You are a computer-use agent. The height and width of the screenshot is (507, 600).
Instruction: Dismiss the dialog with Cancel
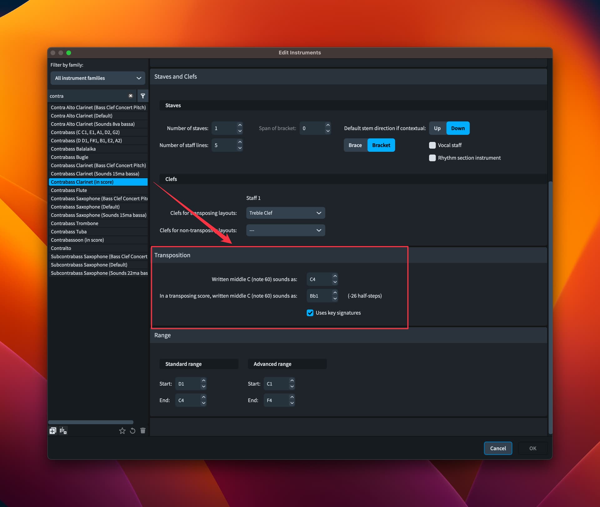pyautogui.click(x=498, y=448)
